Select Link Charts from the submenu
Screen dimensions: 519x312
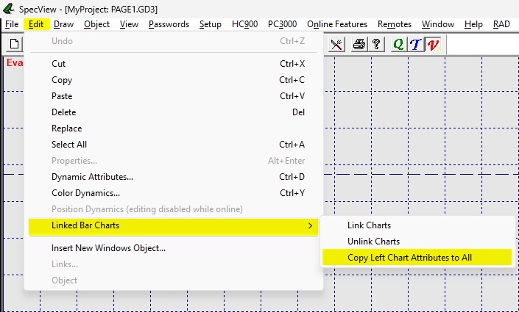369,225
